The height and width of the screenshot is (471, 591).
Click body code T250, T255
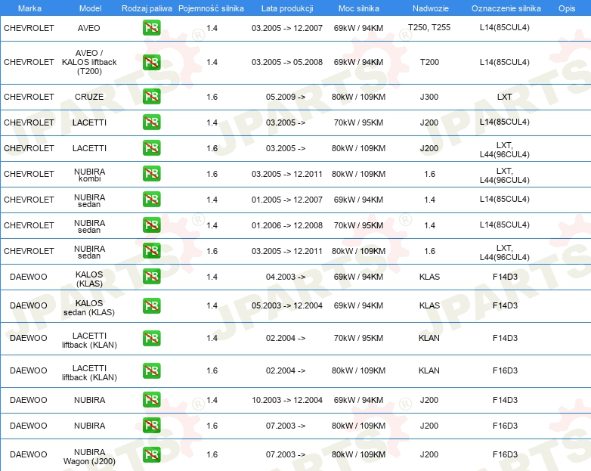[x=429, y=27]
